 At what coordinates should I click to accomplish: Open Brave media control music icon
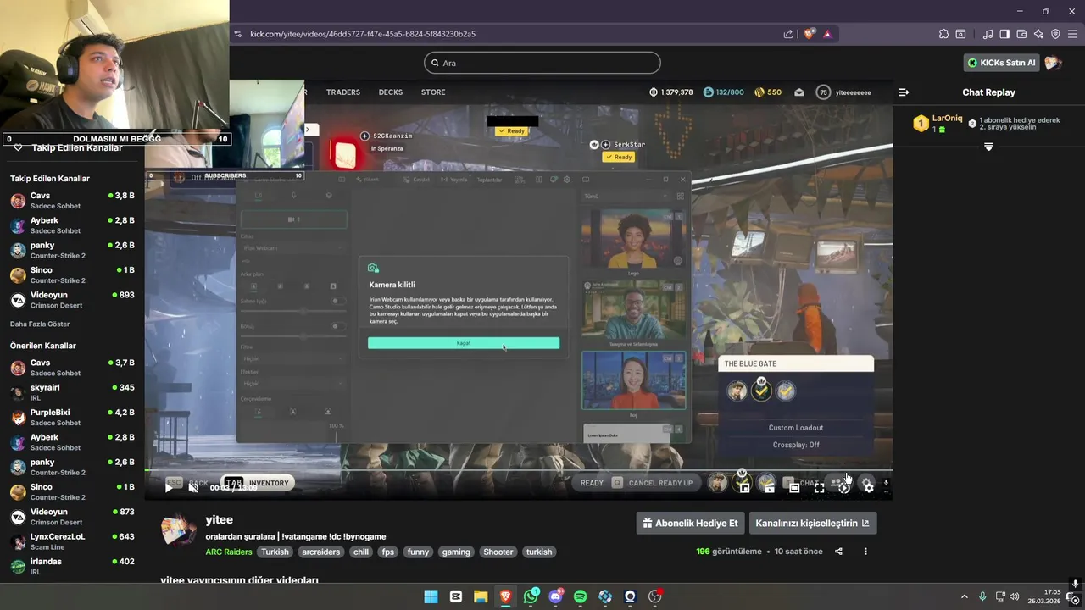988,34
